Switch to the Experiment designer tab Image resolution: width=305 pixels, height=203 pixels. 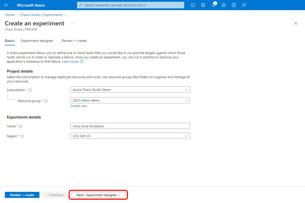point(37,41)
